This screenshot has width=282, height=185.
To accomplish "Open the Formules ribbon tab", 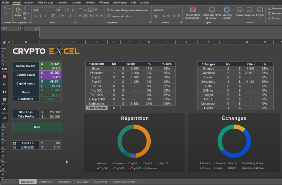I will point(62,2).
